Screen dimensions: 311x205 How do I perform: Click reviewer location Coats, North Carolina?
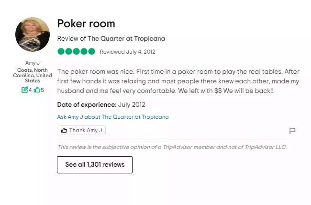coord(33,75)
